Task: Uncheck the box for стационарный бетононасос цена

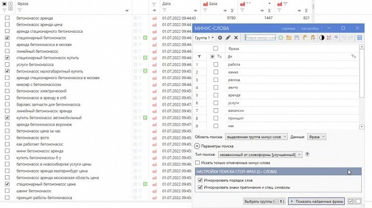Action: pos(7,184)
